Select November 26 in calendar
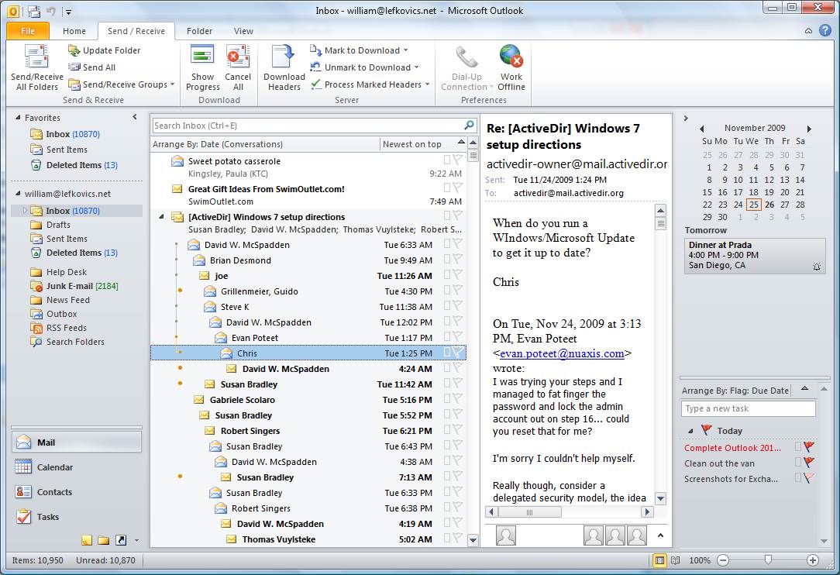The image size is (840, 575). click(769, 205)
